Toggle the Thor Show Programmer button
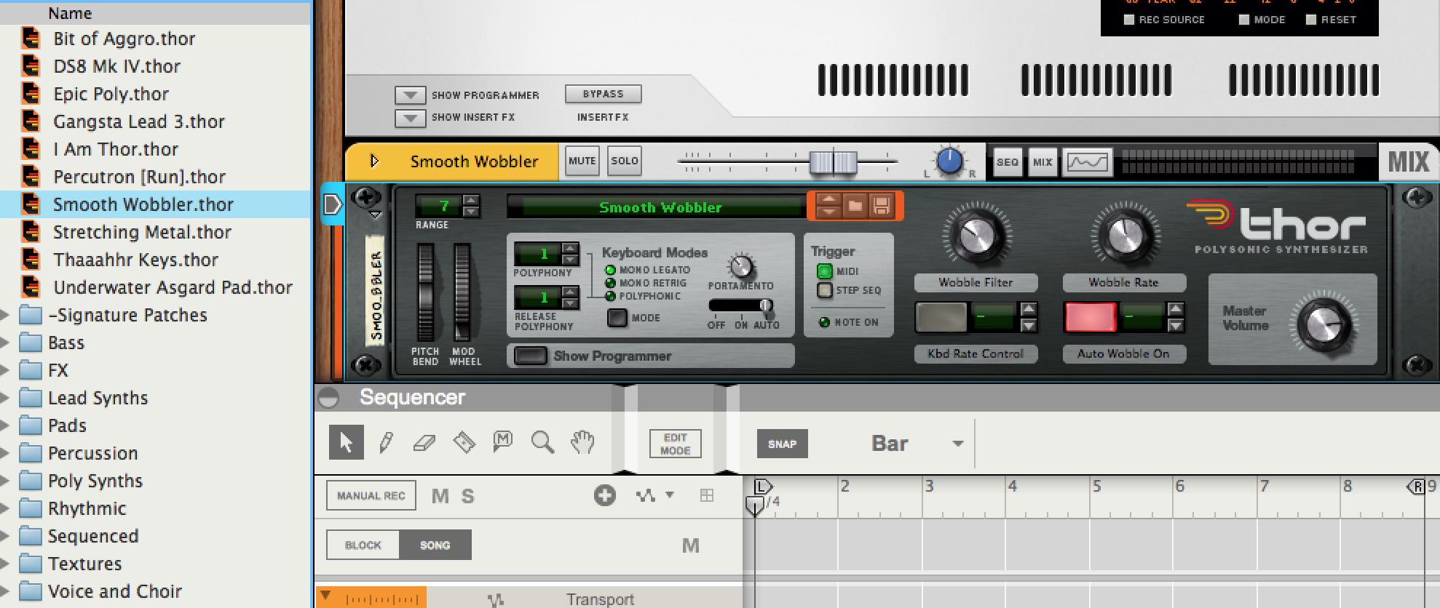 (x=531, y=356)
